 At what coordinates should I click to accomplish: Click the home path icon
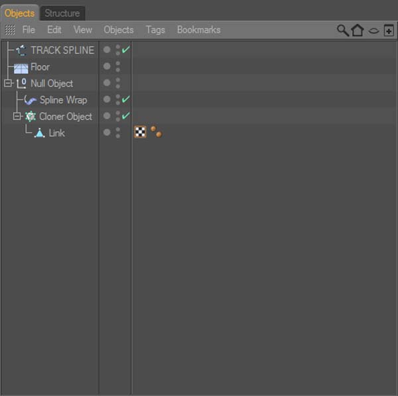tap(358, 30)
